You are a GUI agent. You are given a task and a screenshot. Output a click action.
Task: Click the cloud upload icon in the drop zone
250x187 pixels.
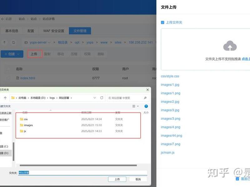click(230, 46)
